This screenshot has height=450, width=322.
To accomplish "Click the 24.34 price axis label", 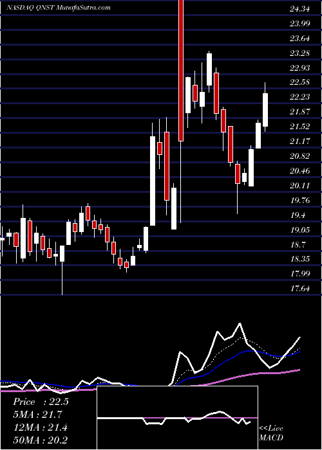I will (300, 9).
